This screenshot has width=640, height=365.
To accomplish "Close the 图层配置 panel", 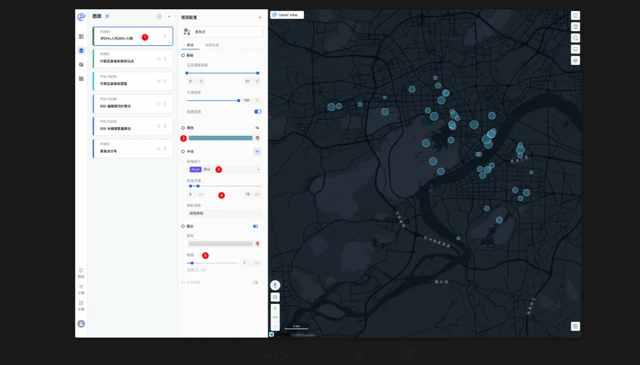I will 260,17.
